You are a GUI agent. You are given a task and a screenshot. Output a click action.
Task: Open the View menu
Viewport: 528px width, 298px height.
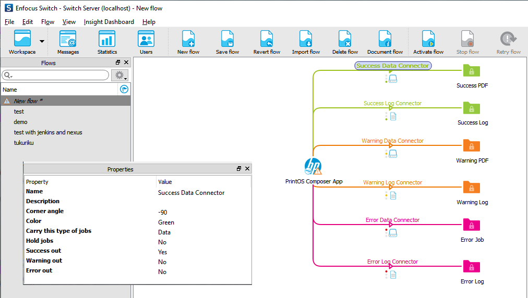coord(69,22)
